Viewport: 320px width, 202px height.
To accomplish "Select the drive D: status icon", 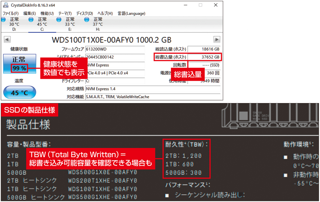I will 4,19.
